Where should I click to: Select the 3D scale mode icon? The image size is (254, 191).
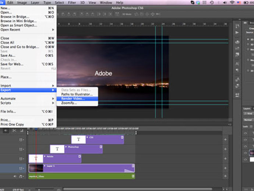(158, 14)
